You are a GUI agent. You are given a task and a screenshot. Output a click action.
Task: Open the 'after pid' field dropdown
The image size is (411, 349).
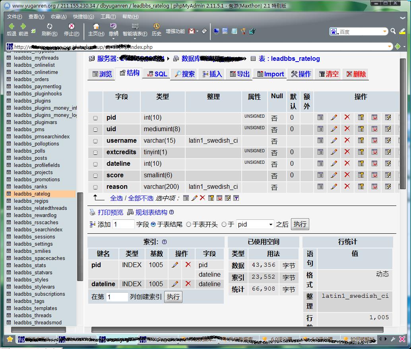(x=271, y=225)
